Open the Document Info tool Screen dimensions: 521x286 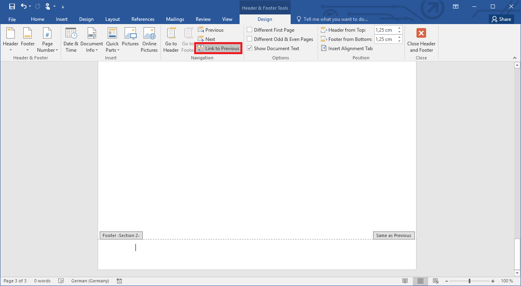point(92,40)
